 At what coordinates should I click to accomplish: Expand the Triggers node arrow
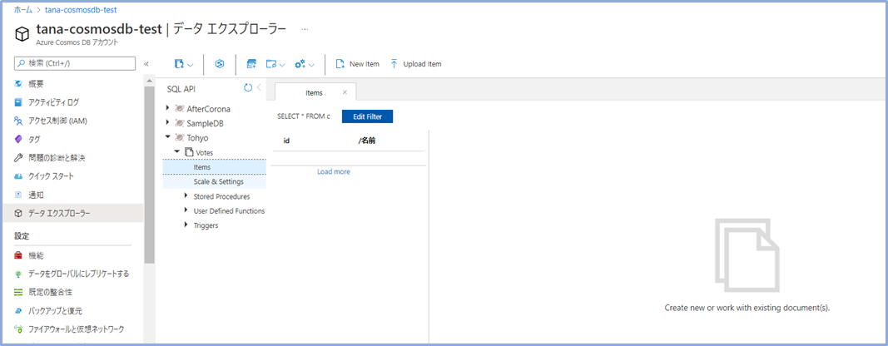tap(186, 225)
